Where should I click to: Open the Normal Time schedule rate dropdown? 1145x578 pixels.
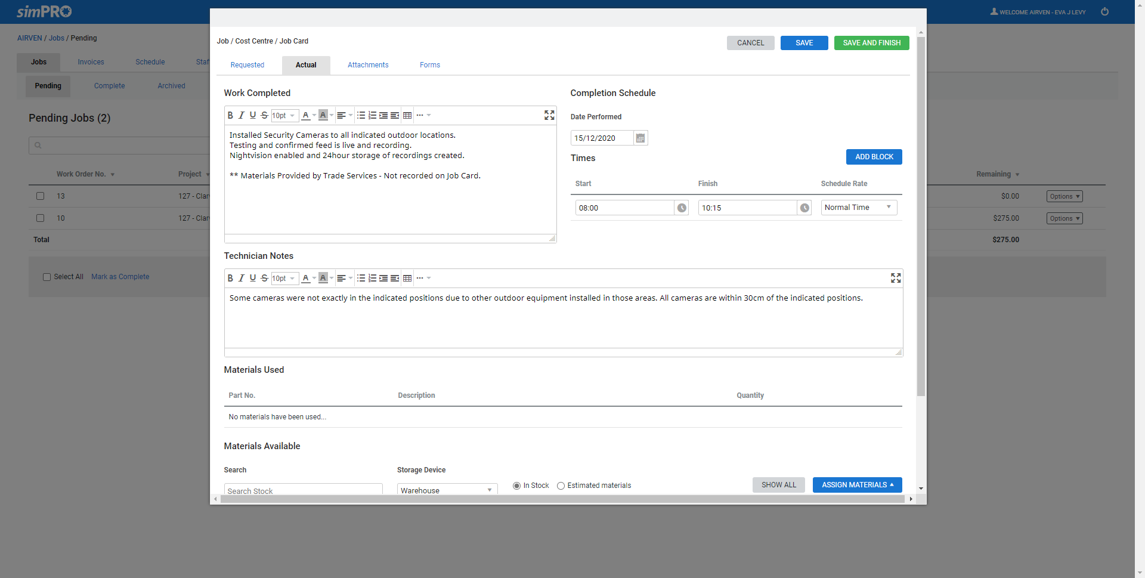coord(859,208)
